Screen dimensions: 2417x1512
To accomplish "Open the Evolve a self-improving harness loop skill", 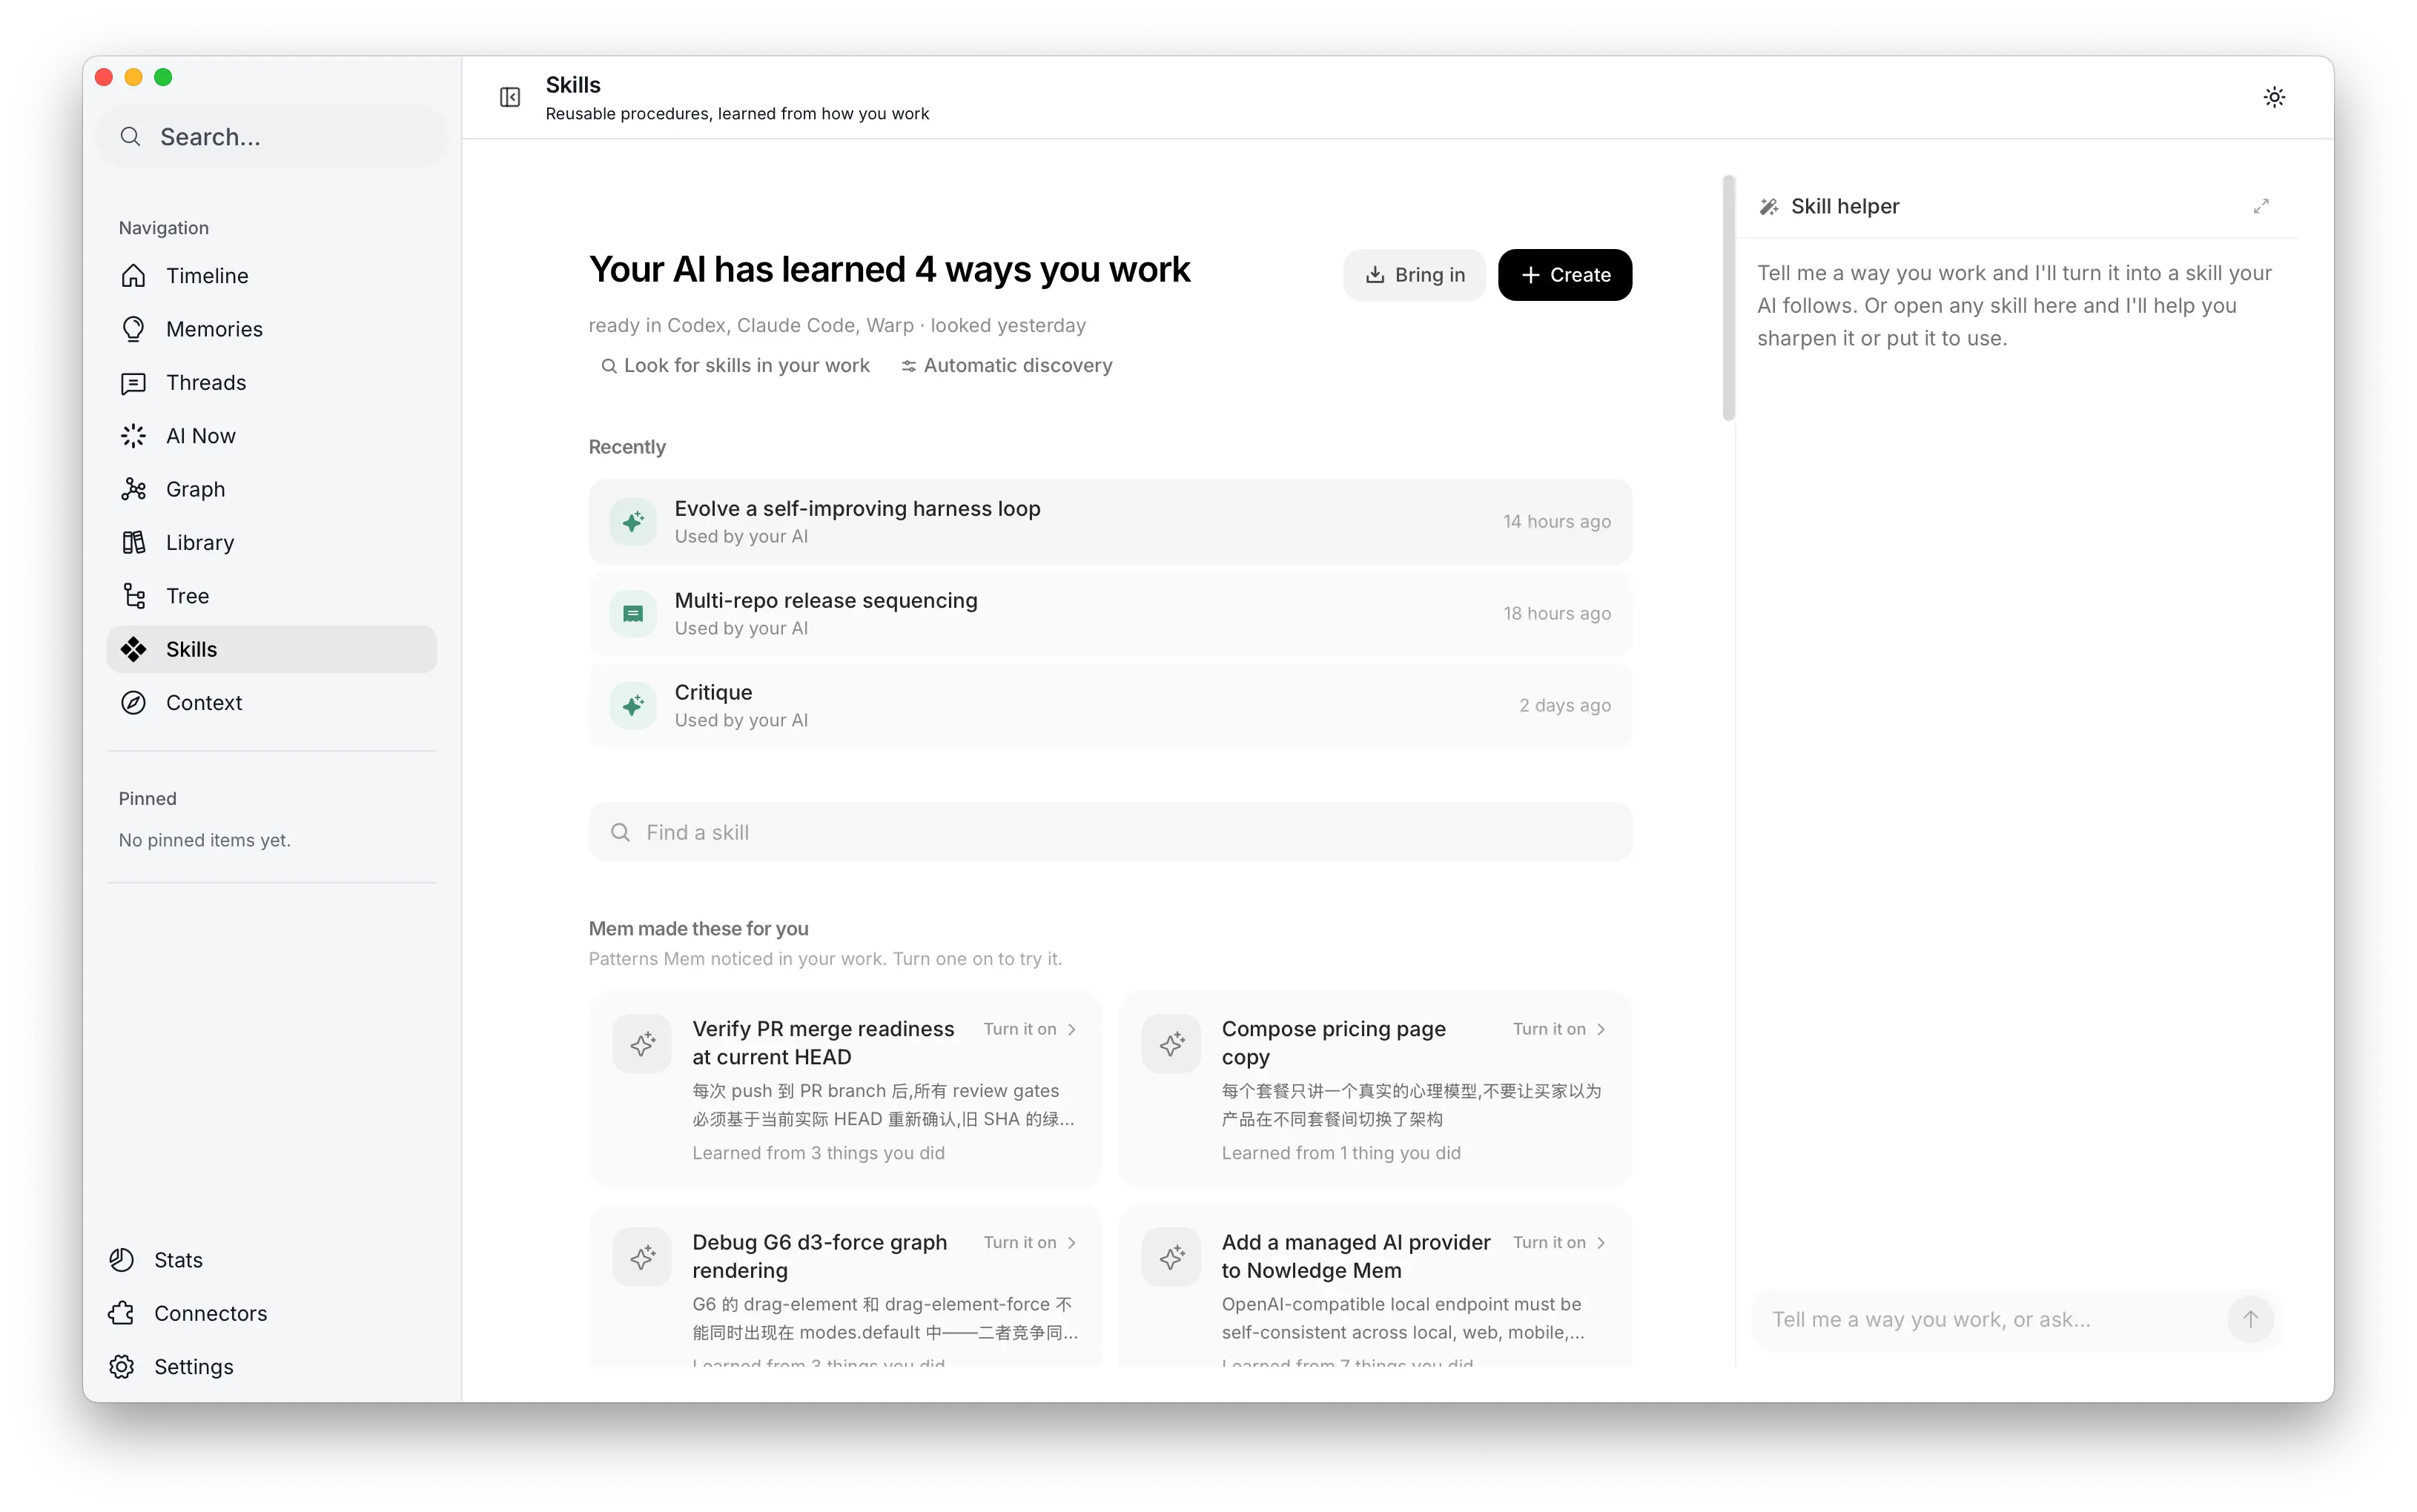I will [x=1110, y=521].
